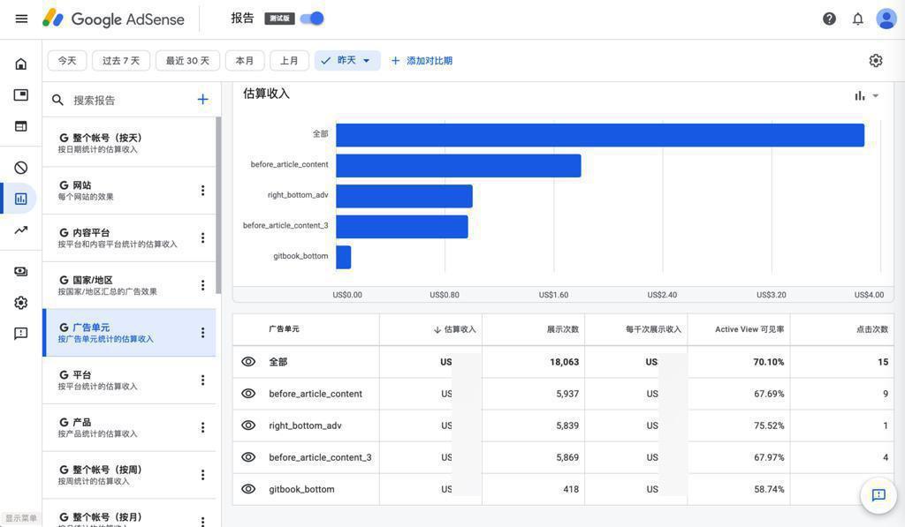
Task: Select the 广告单元 report entry
Action: (x=129, y=333)
